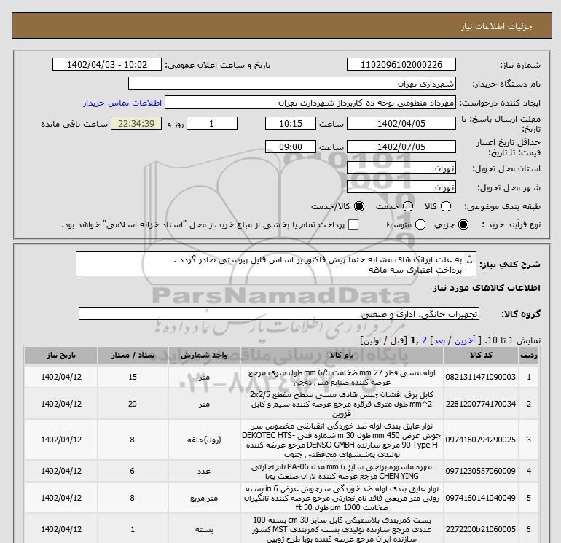Go to آخرین page link
The width and height of the screenshot is (561, 543).
click(x=464, y=340)
